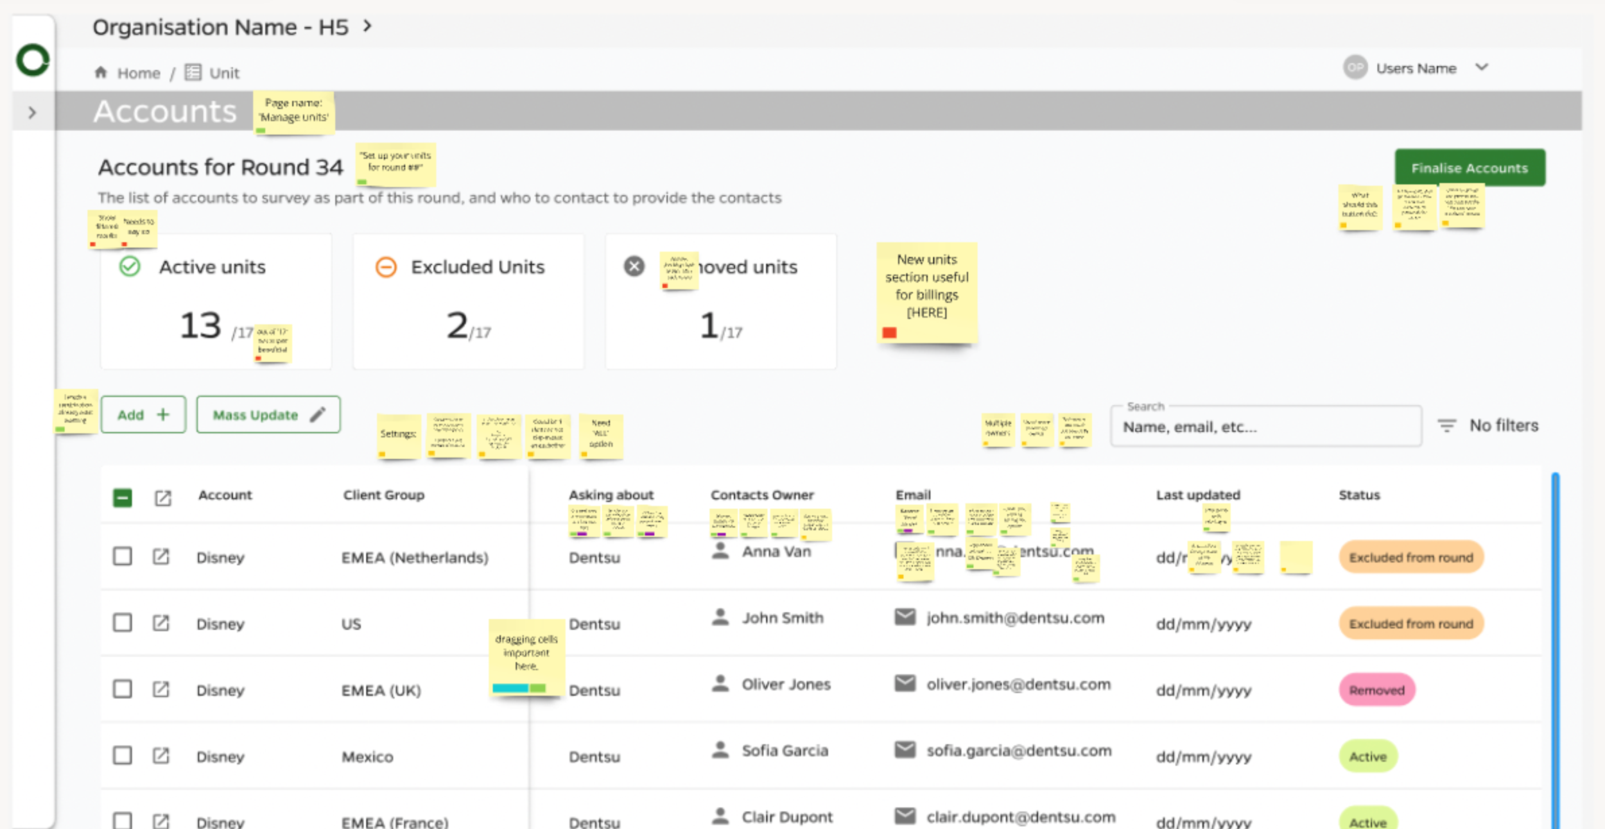The image size is (1605, 829).
Task: Click the green circle logo in sidebar
Action: coord(33,60)
